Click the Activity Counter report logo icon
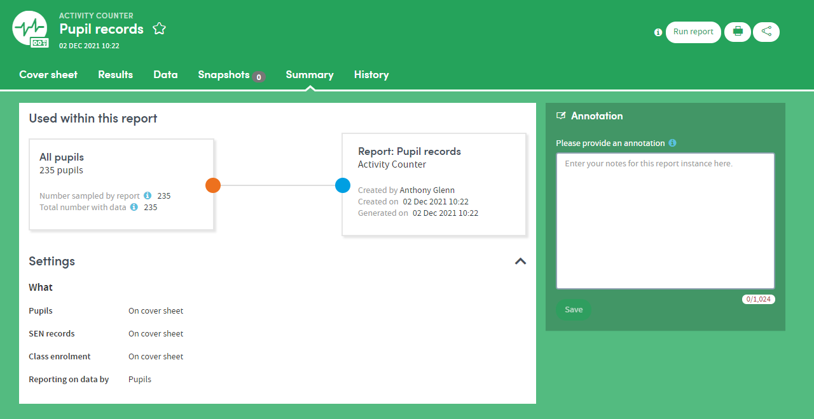The width and height of the screenshot is (814, 419). click(30, 29)
